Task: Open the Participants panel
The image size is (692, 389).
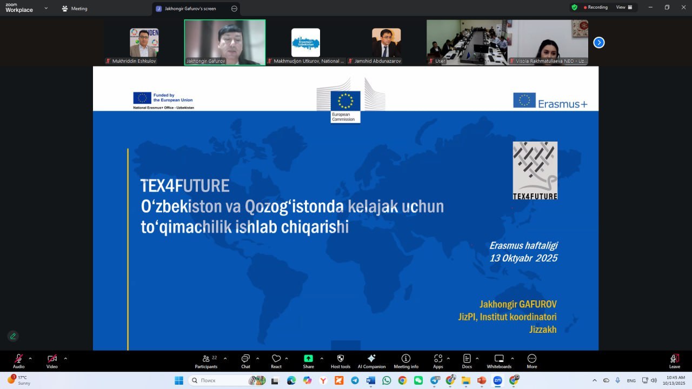Action: click(x=206, y=359)
